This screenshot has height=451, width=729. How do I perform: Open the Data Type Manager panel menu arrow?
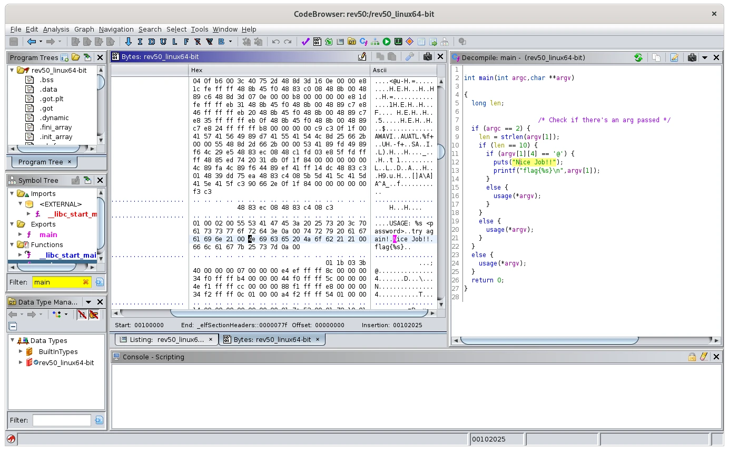pos(88,302)
